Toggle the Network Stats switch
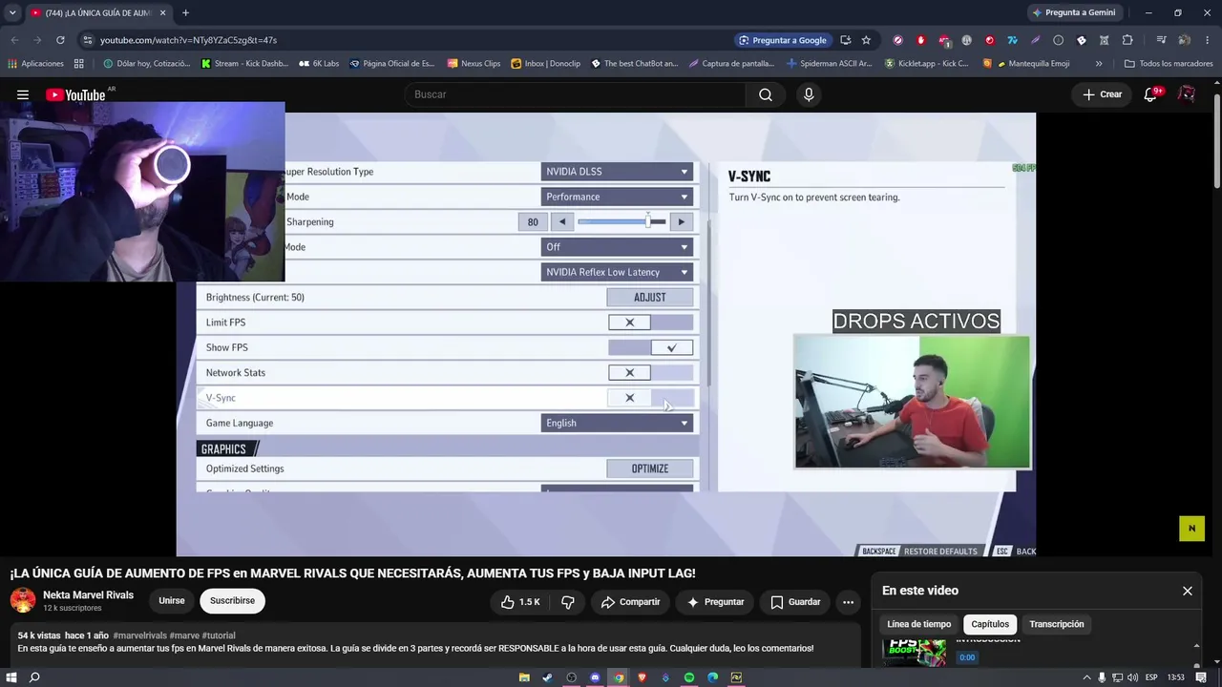 pos(650,372)
